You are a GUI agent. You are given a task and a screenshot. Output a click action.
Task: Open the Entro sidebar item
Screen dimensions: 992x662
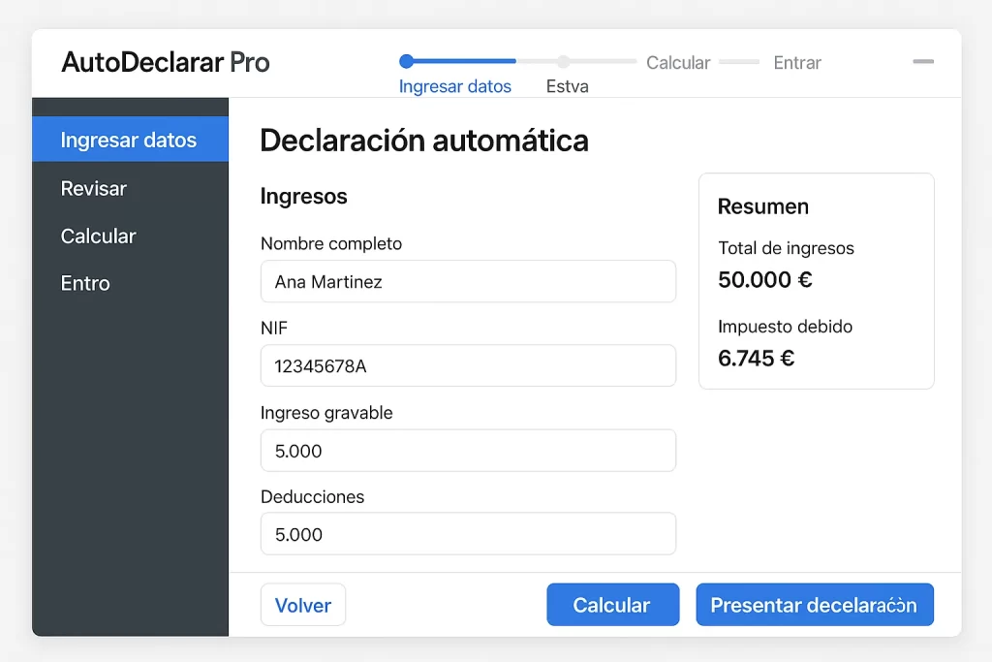click(x=85, y=283)
